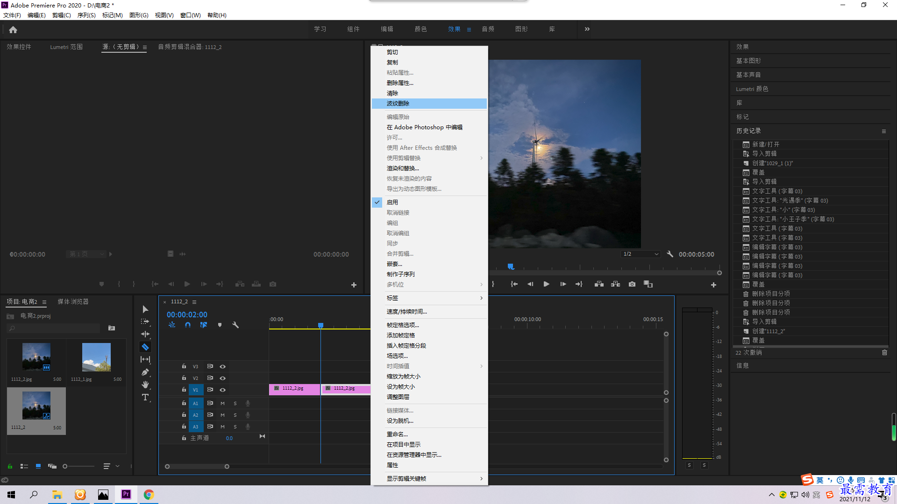
Task: Mute audio track A1
Action: pos(222,403)
